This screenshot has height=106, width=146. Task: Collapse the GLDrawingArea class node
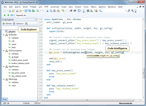(x=4, y=51)
